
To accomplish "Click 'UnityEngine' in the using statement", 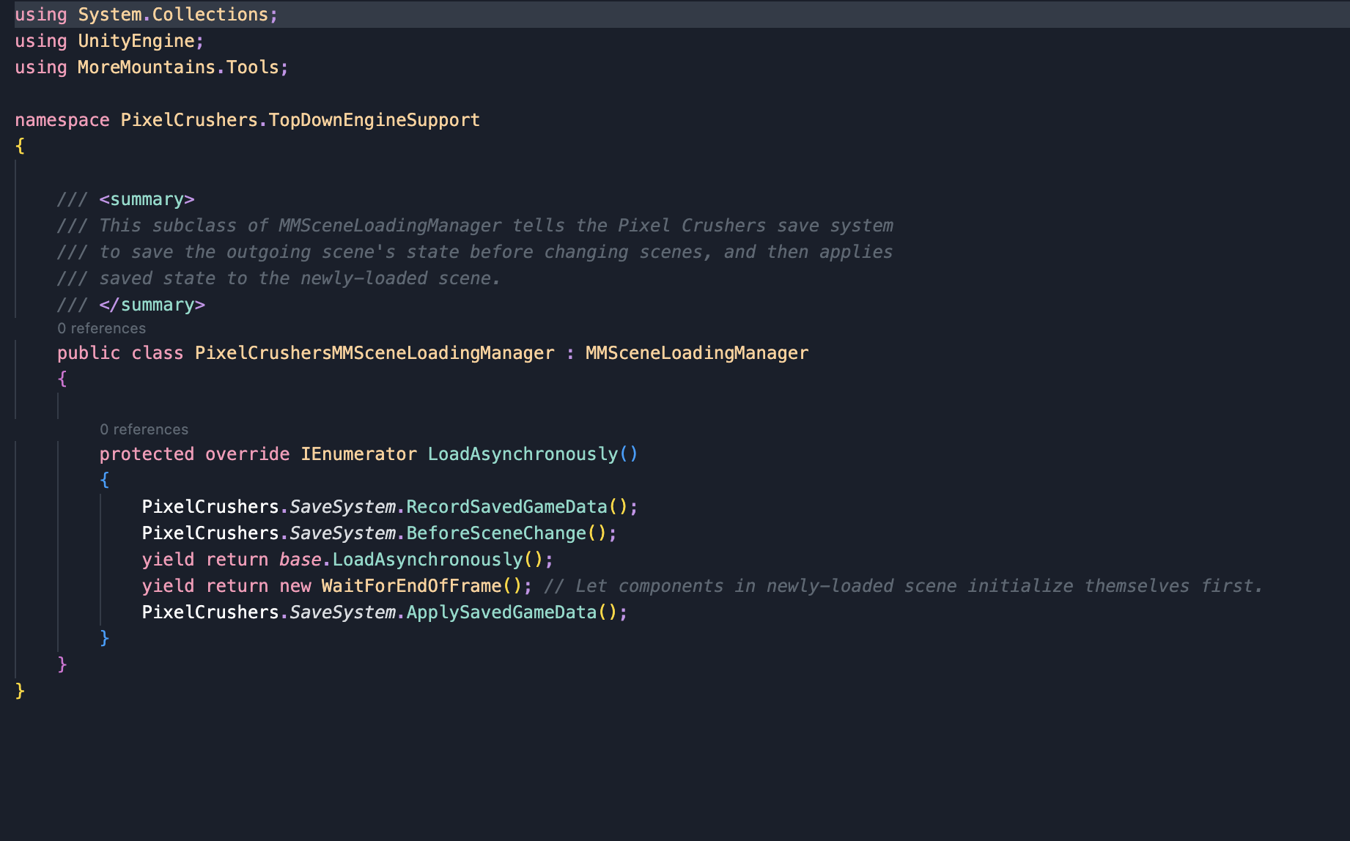I will 136,41.
